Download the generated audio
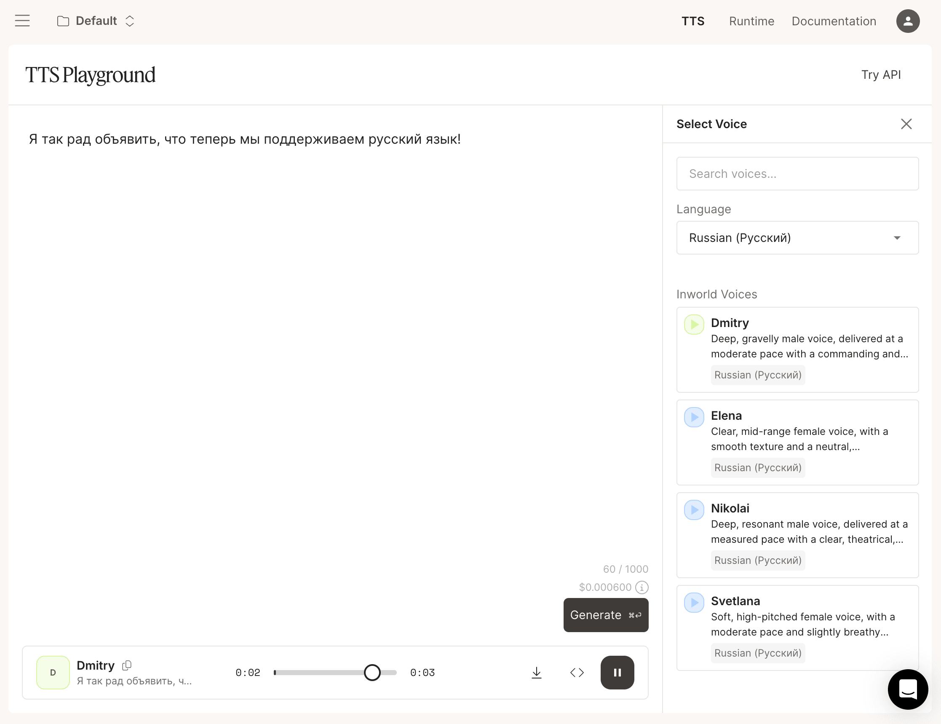 click(536, 673)
